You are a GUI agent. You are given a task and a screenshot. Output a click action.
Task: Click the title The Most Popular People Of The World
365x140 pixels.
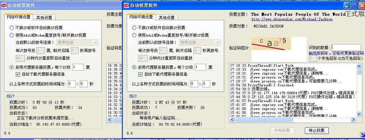(x=298, y=14)
